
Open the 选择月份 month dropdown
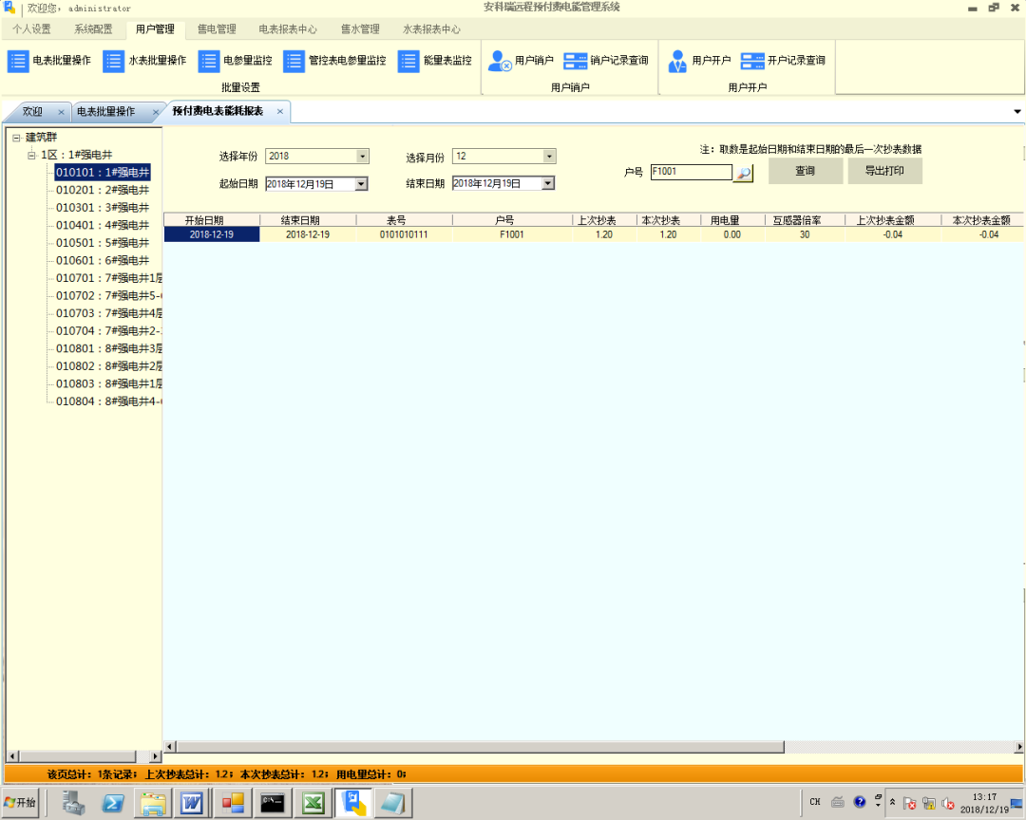[x=546, y=156]
